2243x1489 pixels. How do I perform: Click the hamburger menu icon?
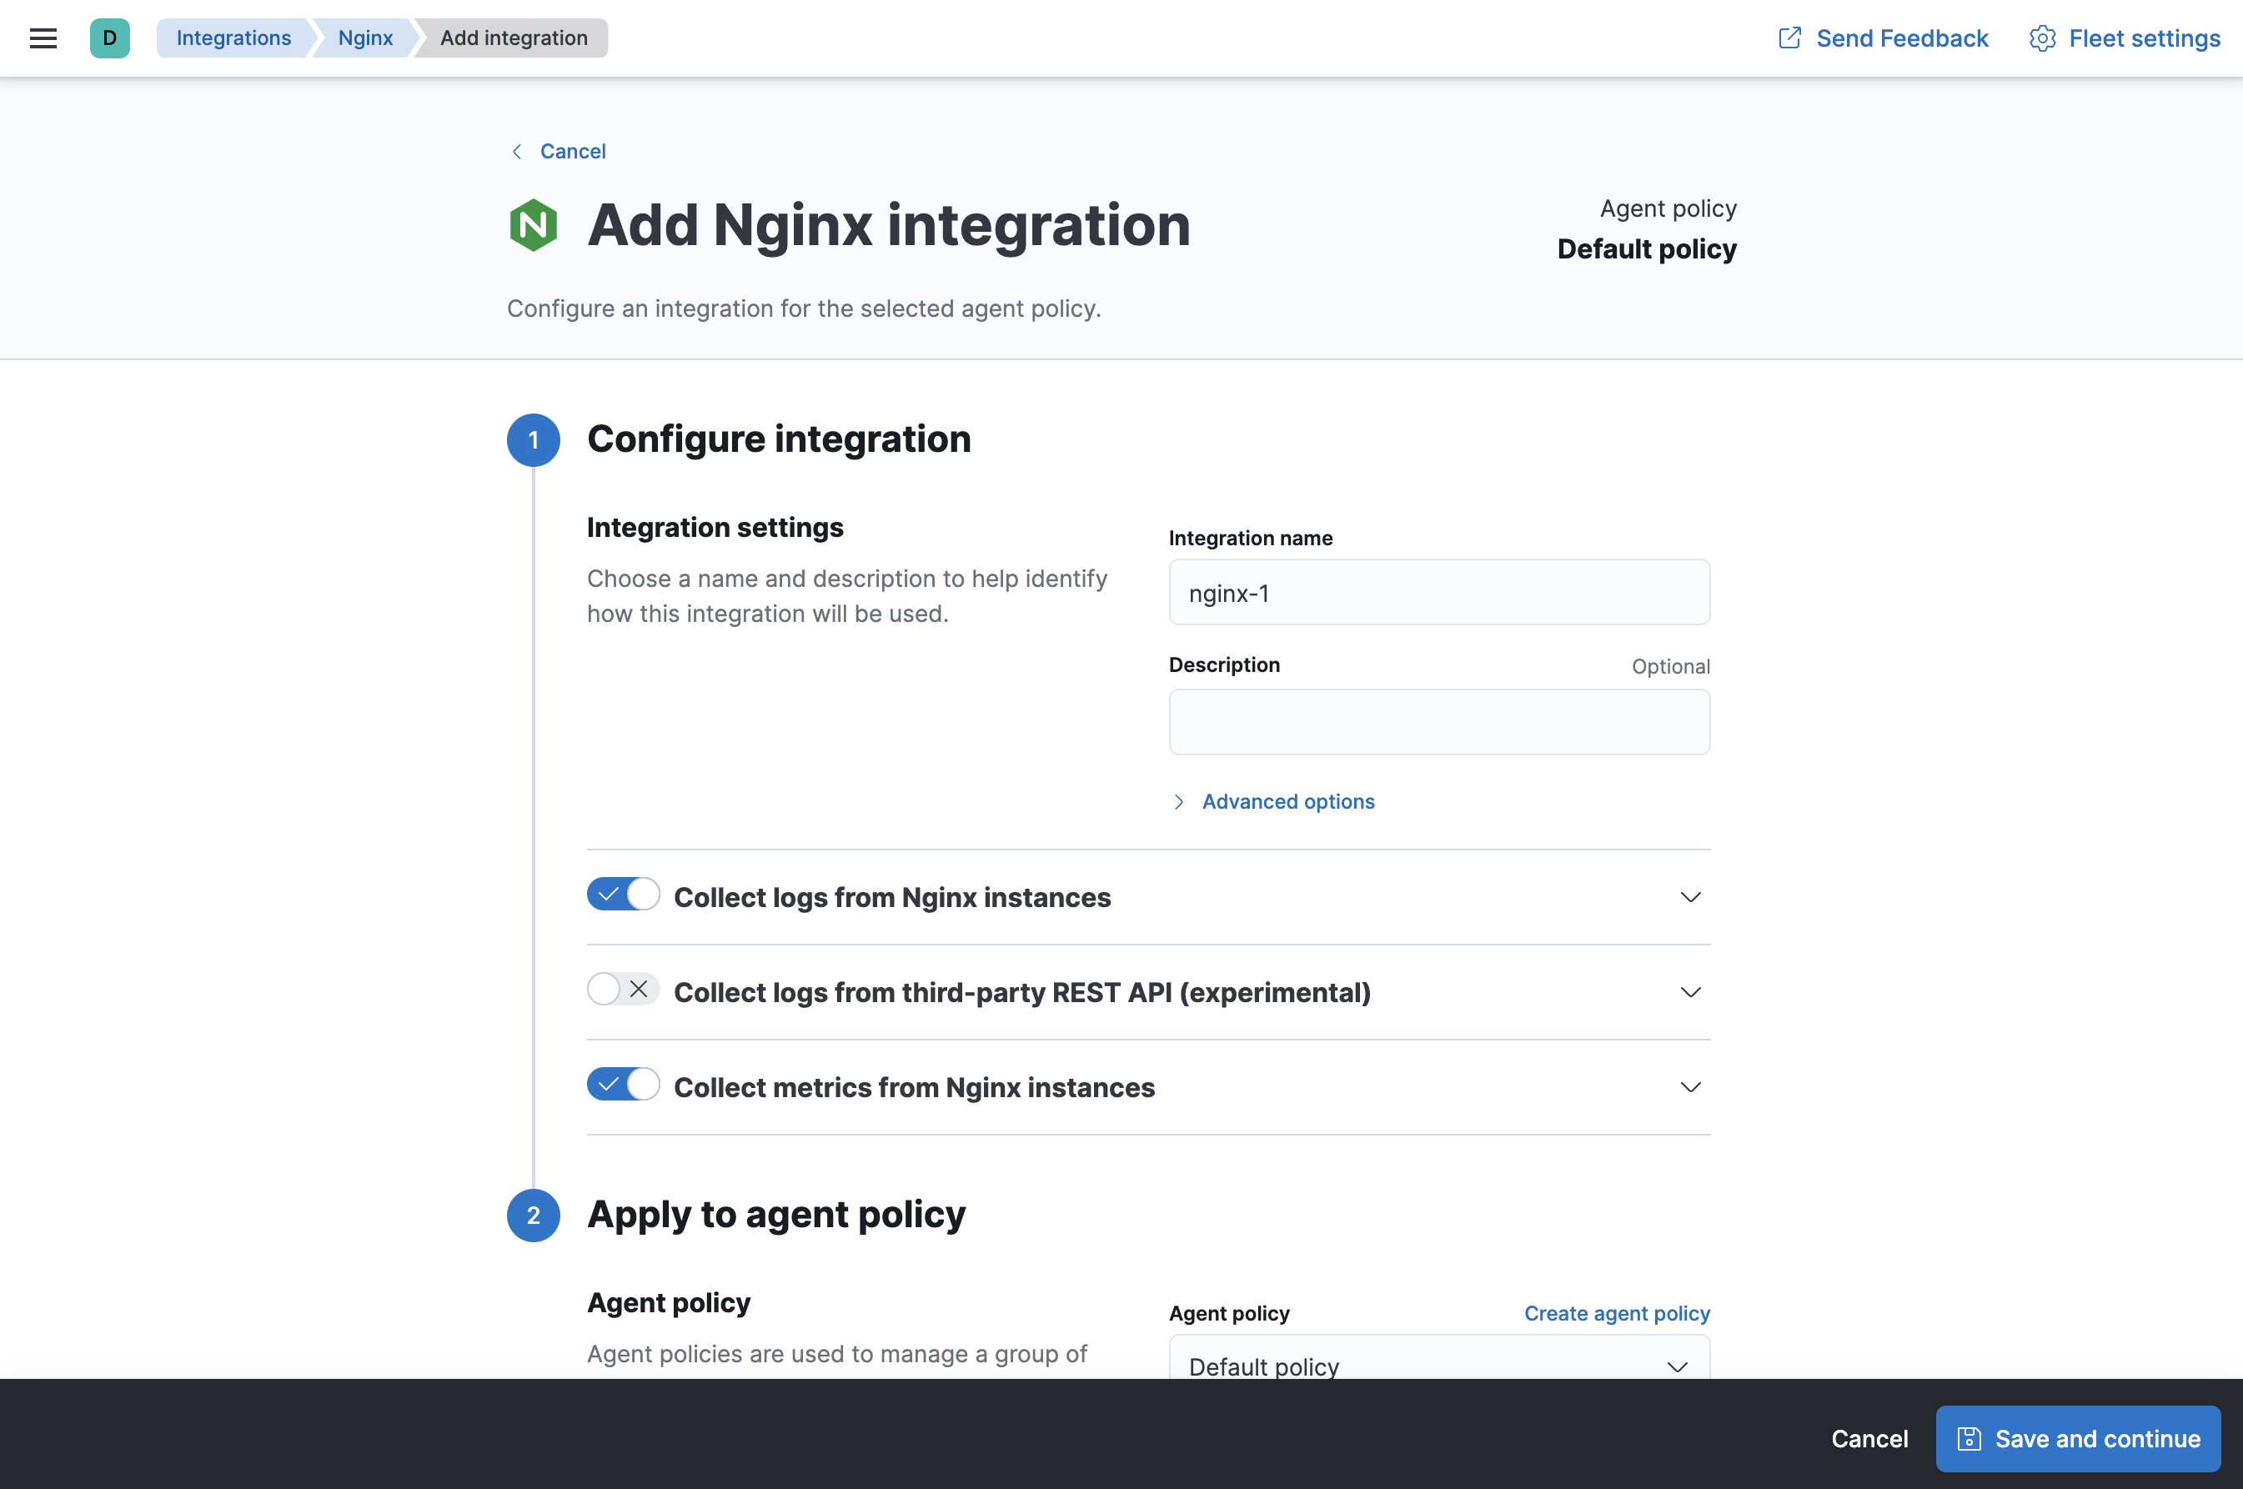pos(43,38)
